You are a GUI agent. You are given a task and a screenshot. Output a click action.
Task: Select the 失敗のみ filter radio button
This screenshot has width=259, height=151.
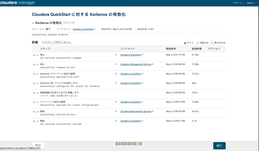197,43
